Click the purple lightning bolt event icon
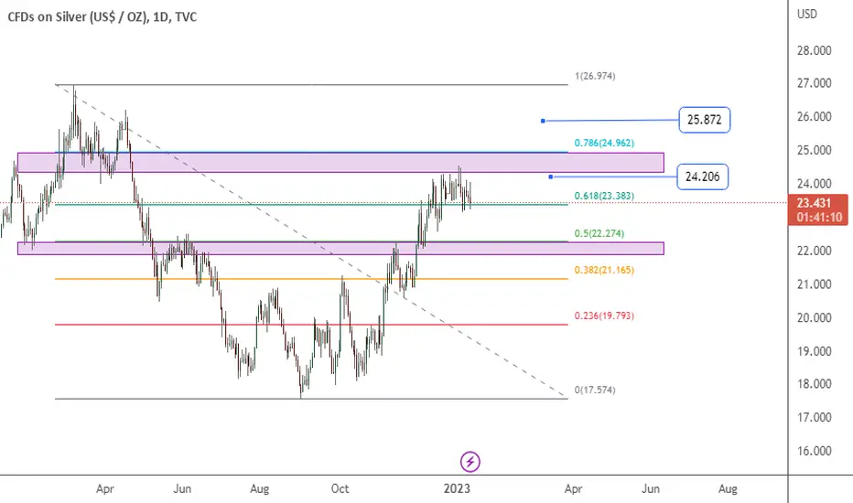 pos(470,462)
